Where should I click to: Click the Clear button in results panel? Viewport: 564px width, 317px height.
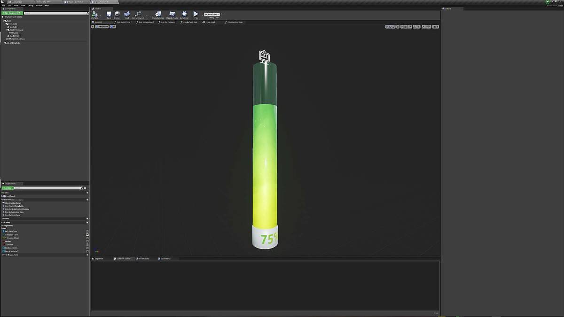[x=436, y=313]
